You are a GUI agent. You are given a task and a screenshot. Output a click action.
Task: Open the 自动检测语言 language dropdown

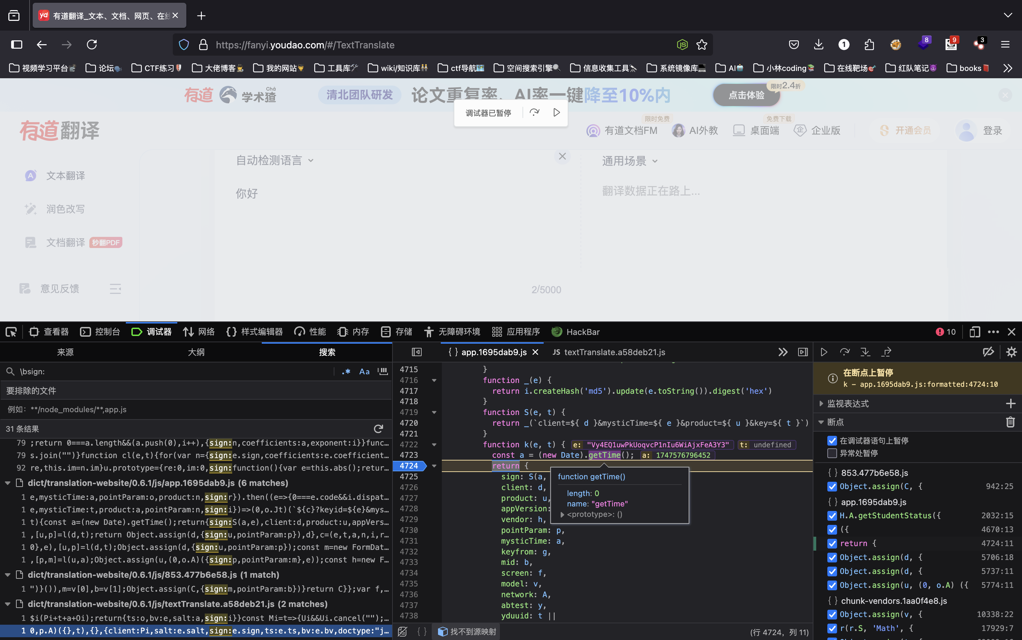pyautogui.click(x=275, y=160)
